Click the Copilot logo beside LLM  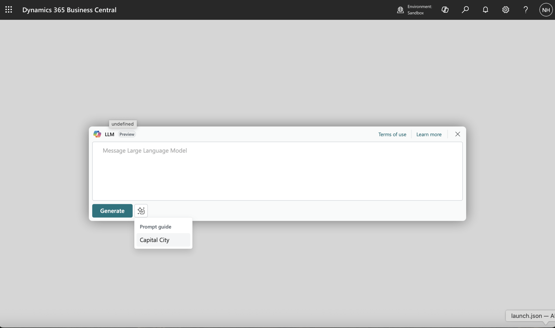97,134
